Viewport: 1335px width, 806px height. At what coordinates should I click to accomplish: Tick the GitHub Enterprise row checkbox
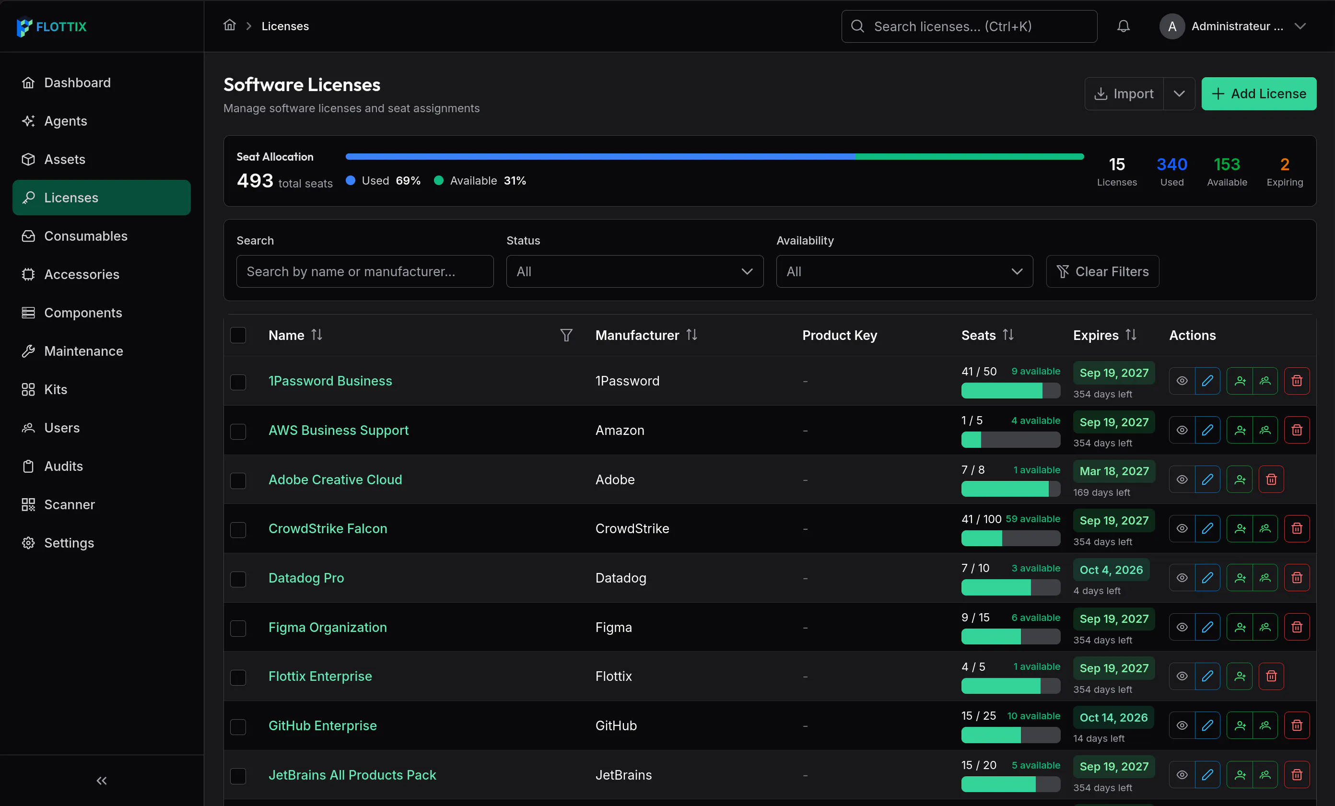(238, 726)
